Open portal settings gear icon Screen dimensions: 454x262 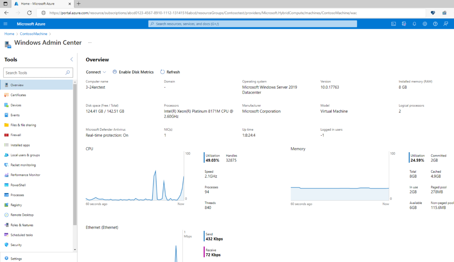pyautogui.click(x=425, y=24)
